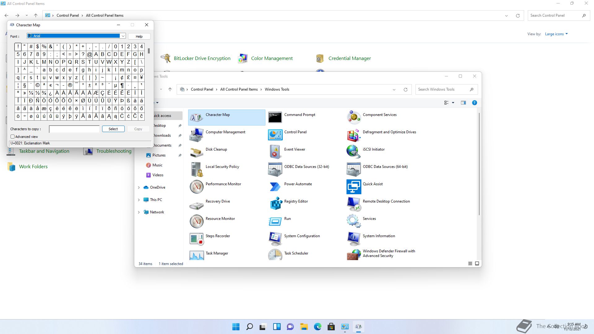594x334 pixels.
Task: Open Start menu on taskbar
Action: point(236,327)
